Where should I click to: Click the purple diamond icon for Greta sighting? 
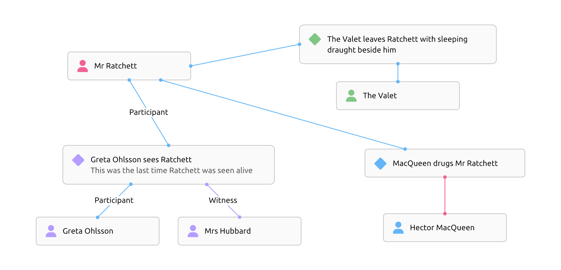point(78,160)
